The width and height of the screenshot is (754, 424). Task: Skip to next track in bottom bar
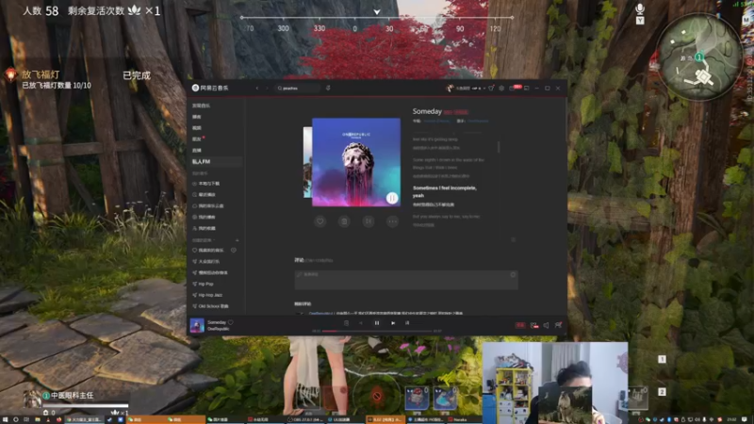393,323
